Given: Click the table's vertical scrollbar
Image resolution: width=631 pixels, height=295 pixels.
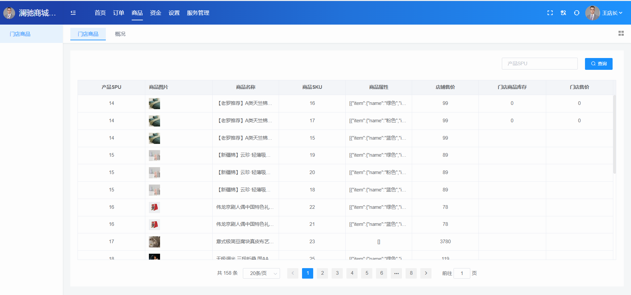Looking at the screenshot, I should (614, 134).
